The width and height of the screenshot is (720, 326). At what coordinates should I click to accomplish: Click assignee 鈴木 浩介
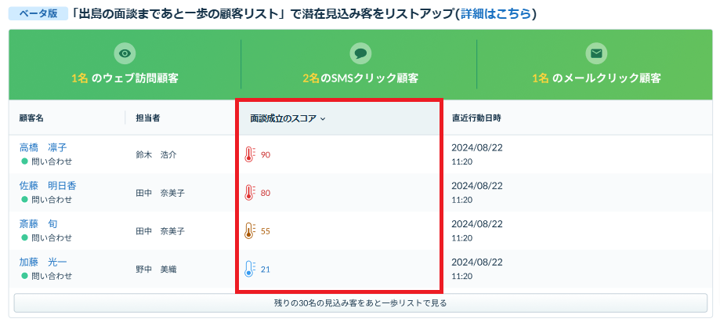coord(156,154)
